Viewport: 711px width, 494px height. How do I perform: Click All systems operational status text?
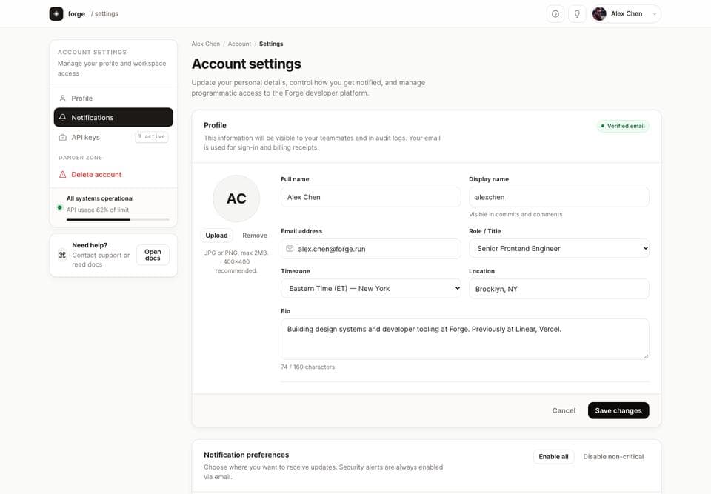[x=100, y=198]
